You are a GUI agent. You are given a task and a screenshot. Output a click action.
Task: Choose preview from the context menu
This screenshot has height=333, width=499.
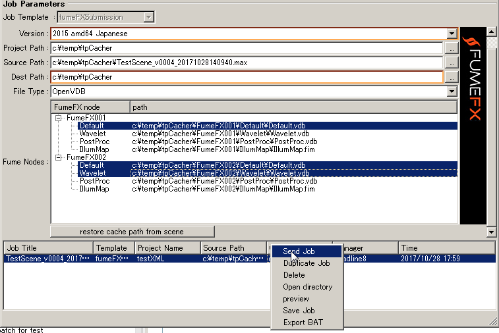pyautogui.click(x=307, y=299)
